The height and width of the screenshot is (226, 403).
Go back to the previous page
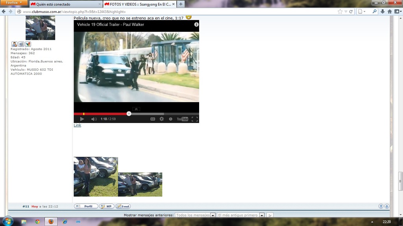(4, 11)
